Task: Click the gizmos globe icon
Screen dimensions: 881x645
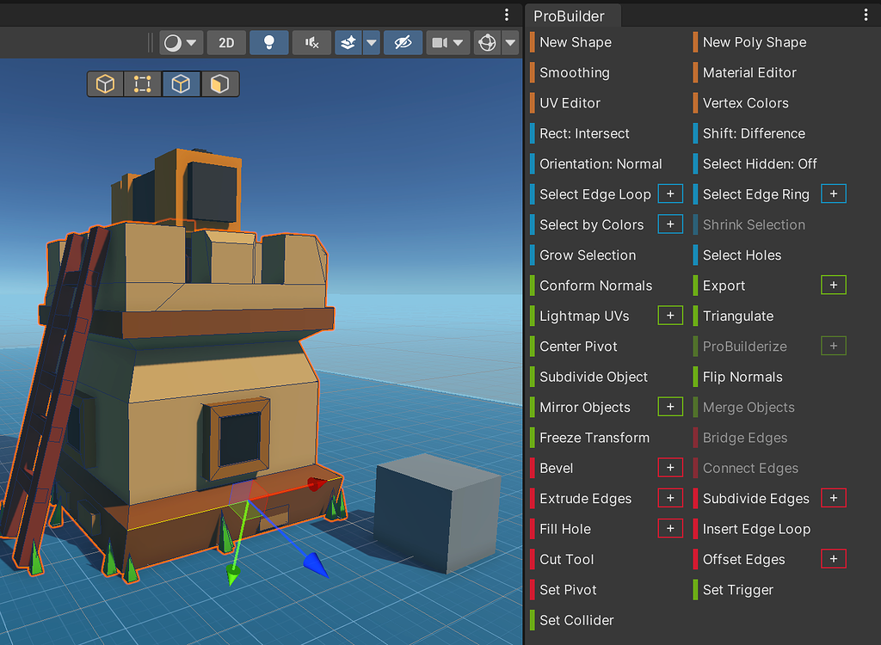Action: pos(489,42)
